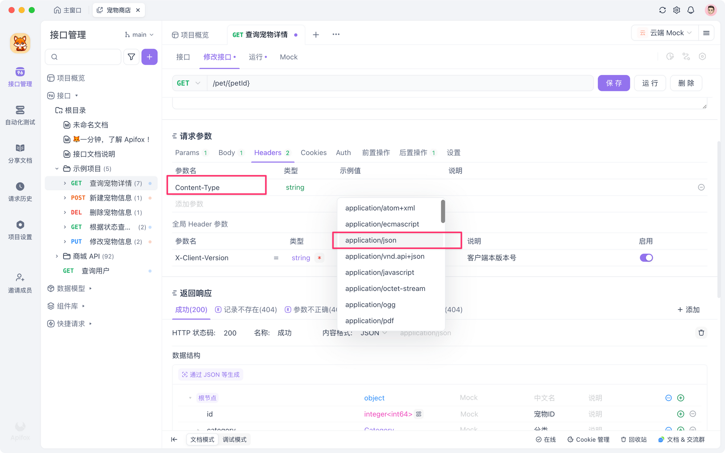Click the refresh sync icon in title bar
The height and width of the screenshot is (453, 725).
(x=662, y=10)
